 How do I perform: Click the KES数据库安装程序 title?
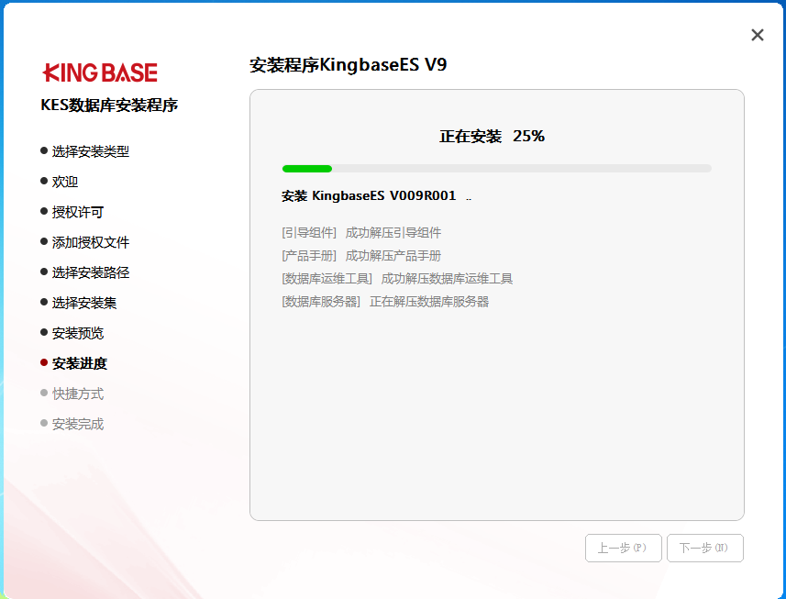point(109,105)
